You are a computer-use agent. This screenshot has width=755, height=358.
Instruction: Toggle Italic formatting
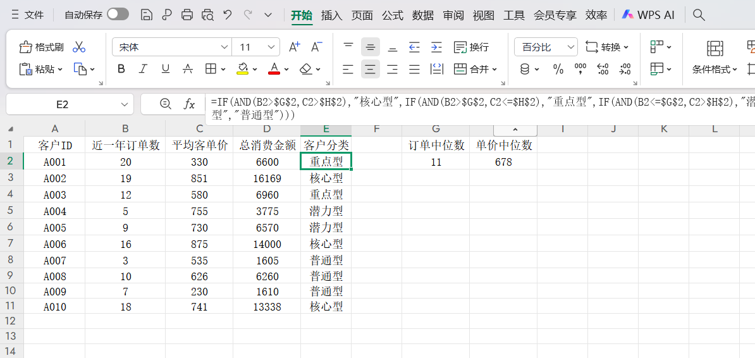(143, 69)
